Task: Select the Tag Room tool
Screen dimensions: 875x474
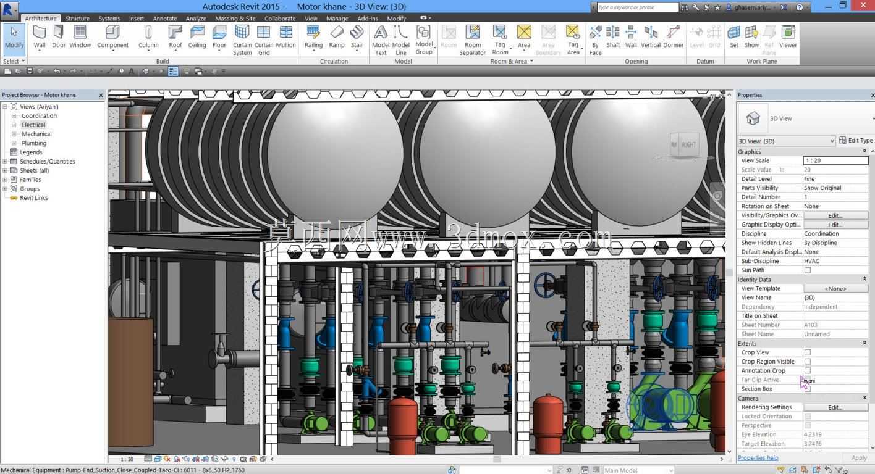Action: (500, 40)
